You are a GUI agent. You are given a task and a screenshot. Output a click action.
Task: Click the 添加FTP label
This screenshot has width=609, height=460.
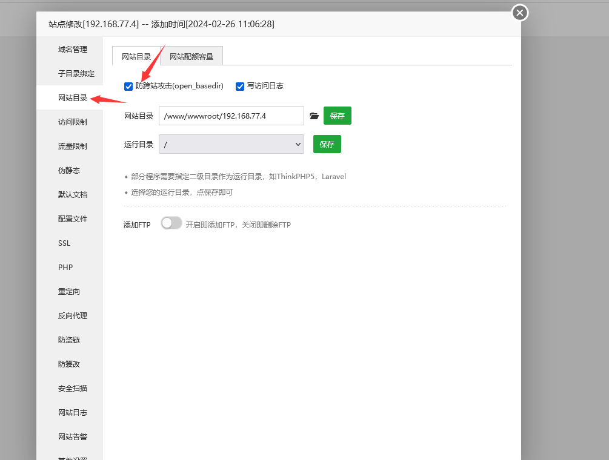click(x=137, y=225)
